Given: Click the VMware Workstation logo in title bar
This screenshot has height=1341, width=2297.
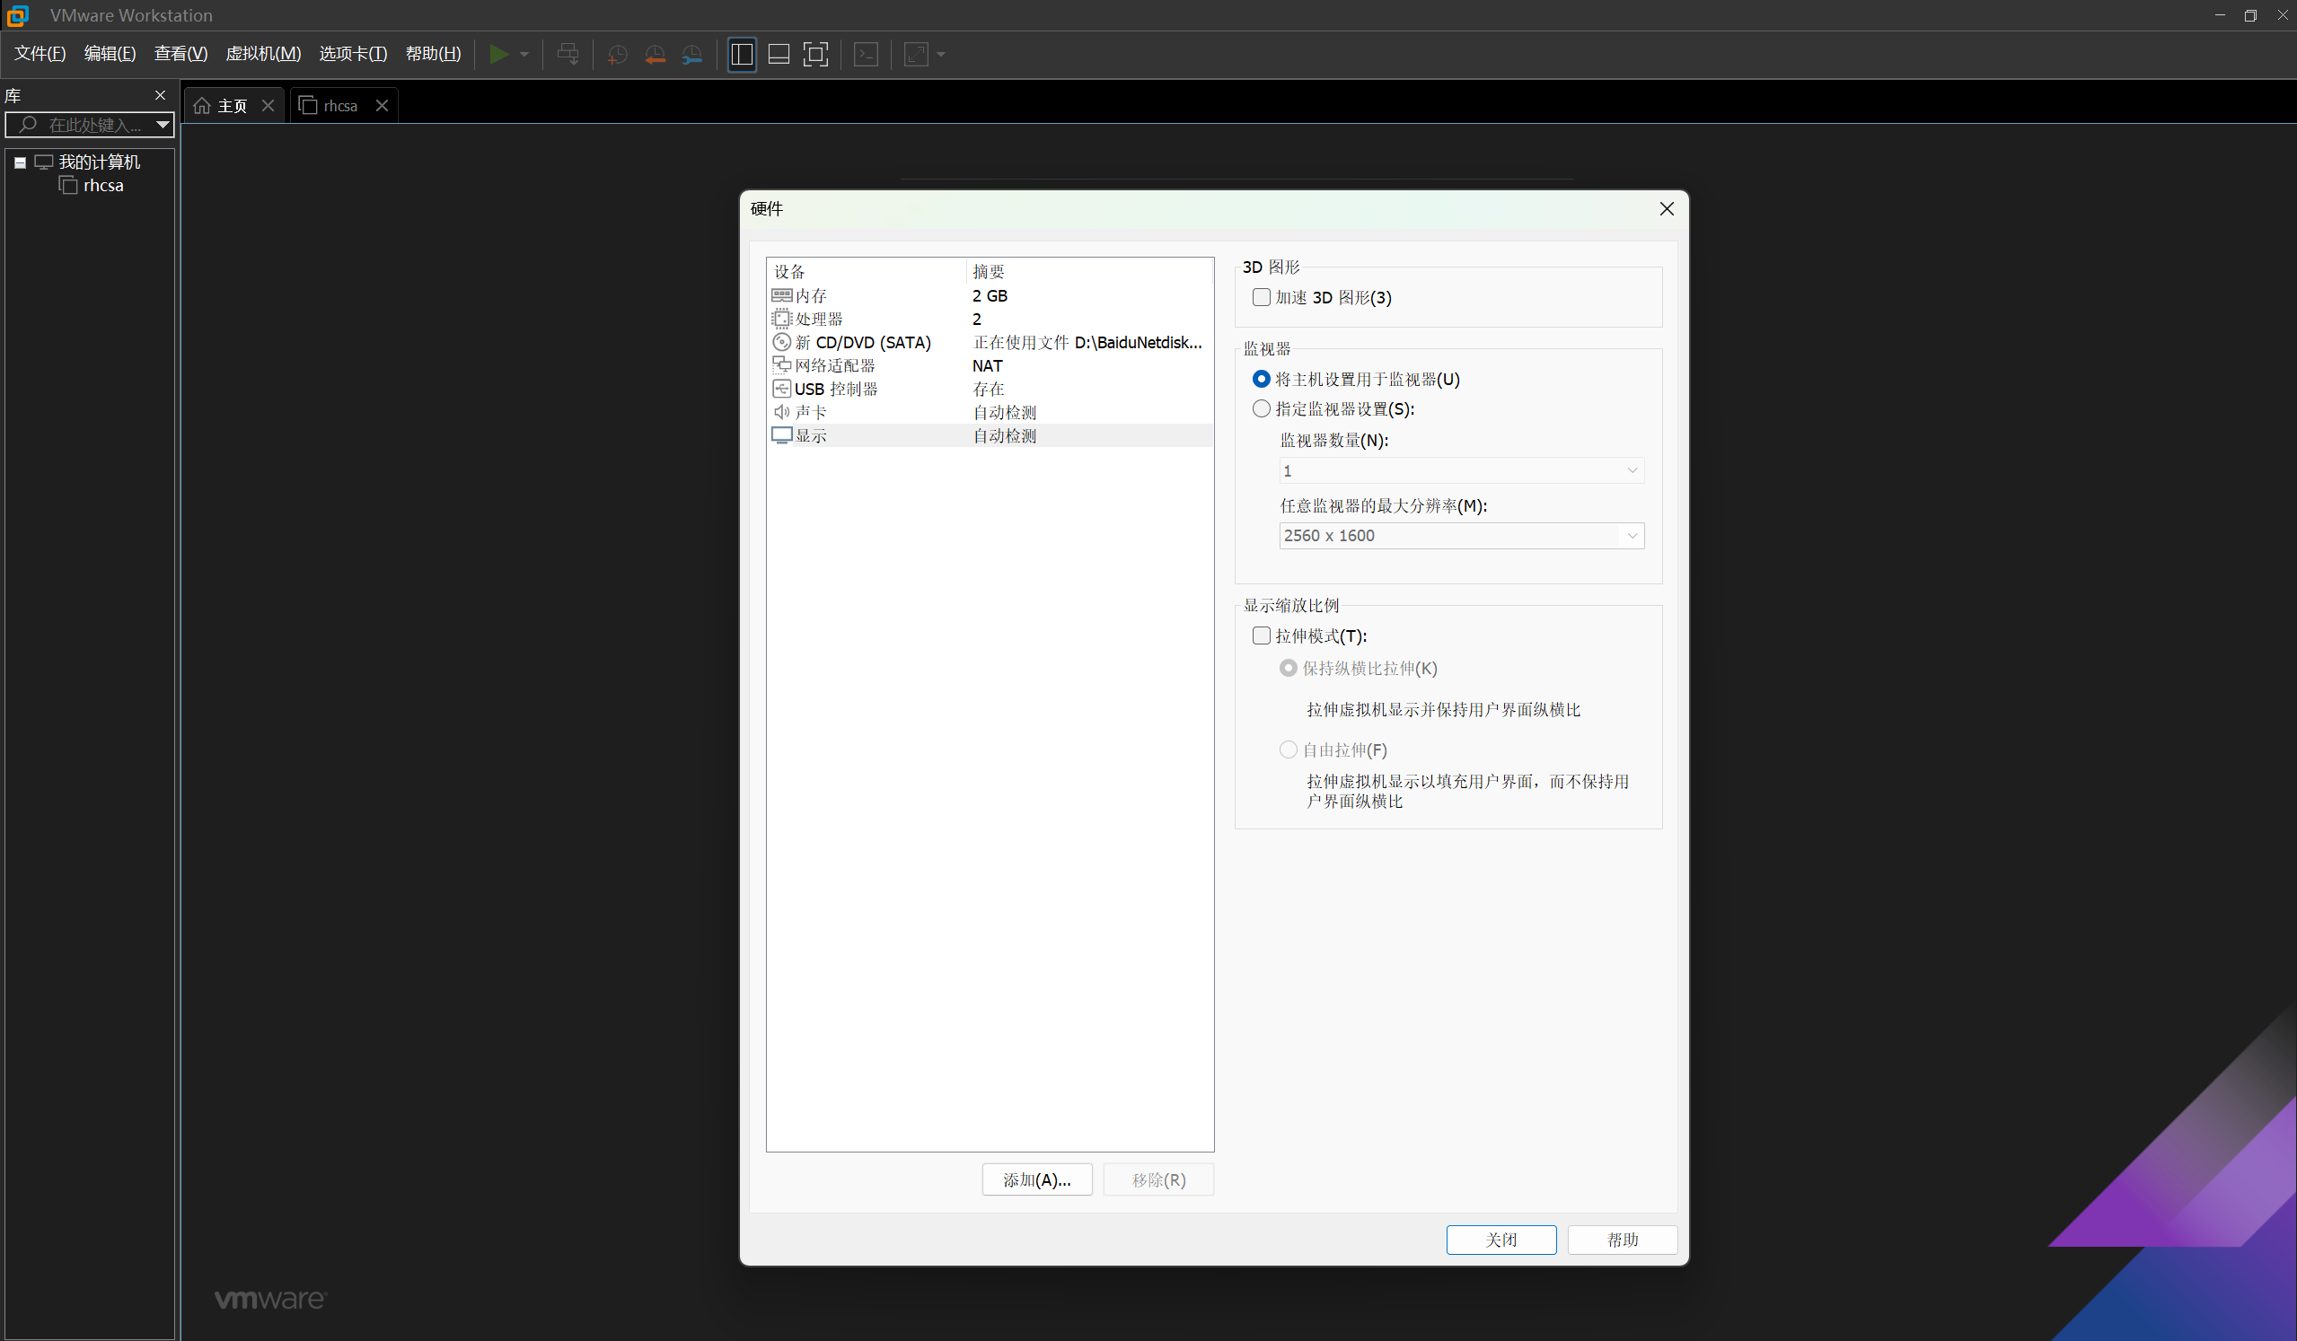Looking at the screenshot, I should [x=17, y=15].
